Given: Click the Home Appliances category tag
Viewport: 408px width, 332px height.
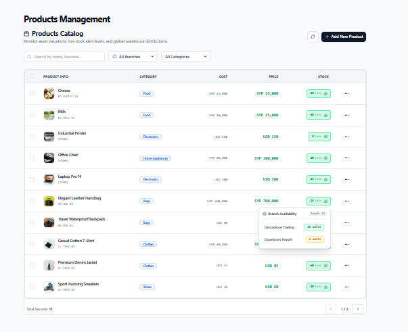Looking at the screenshot, I should [156, 158].
